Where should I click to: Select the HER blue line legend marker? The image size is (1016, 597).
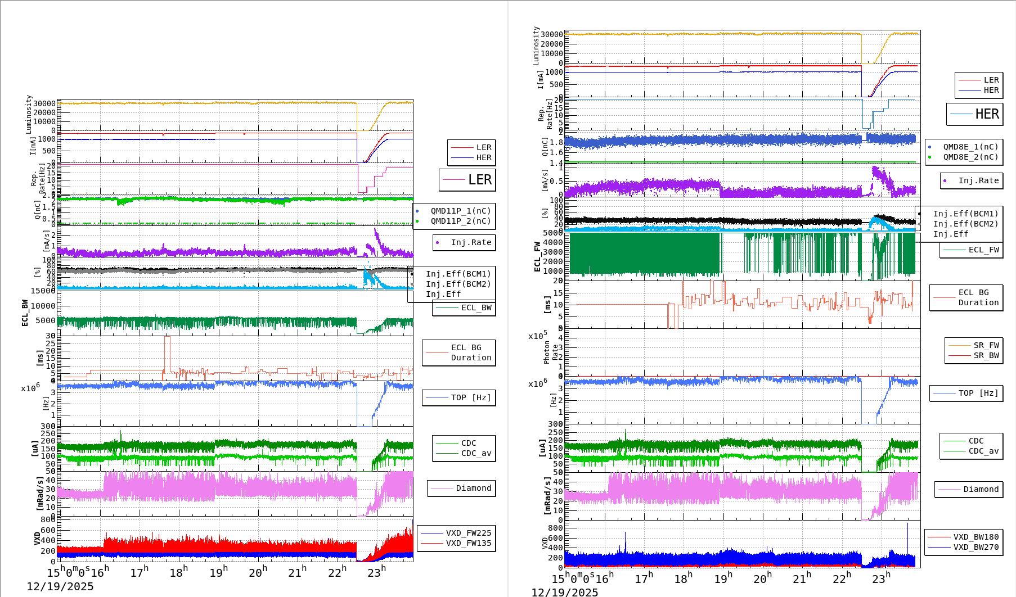pyautogui.click(x=462, y=157)
